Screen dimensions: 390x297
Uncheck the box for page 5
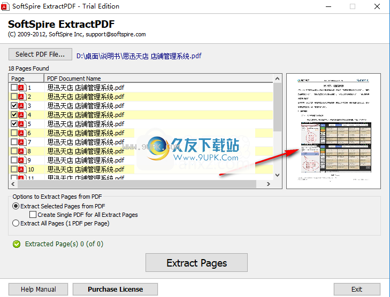coord(14,124)
